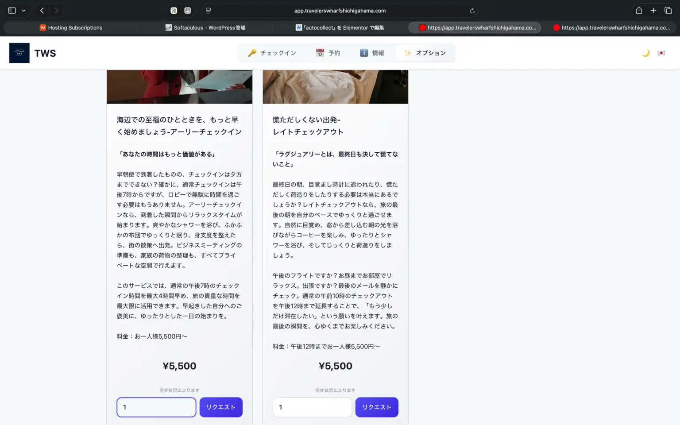
Task: Open the Share icon in Safari toolbar
Action: [x=639, y=11]
